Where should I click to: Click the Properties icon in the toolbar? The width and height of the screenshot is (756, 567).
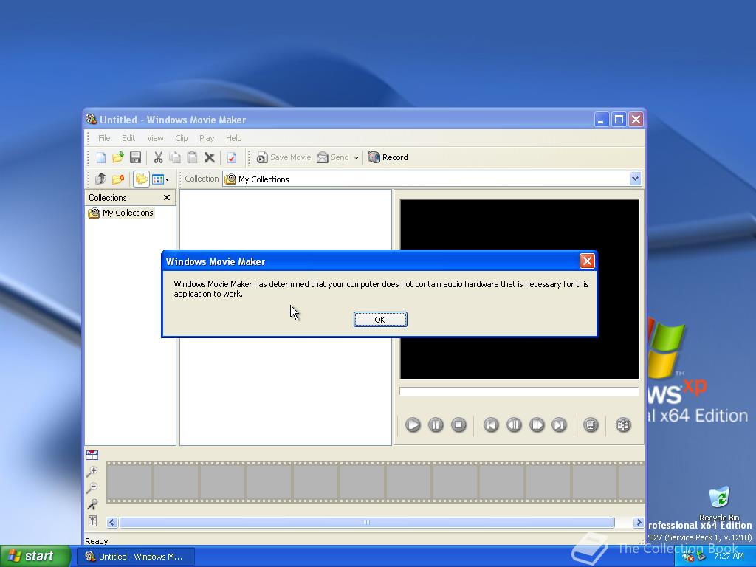231,157
